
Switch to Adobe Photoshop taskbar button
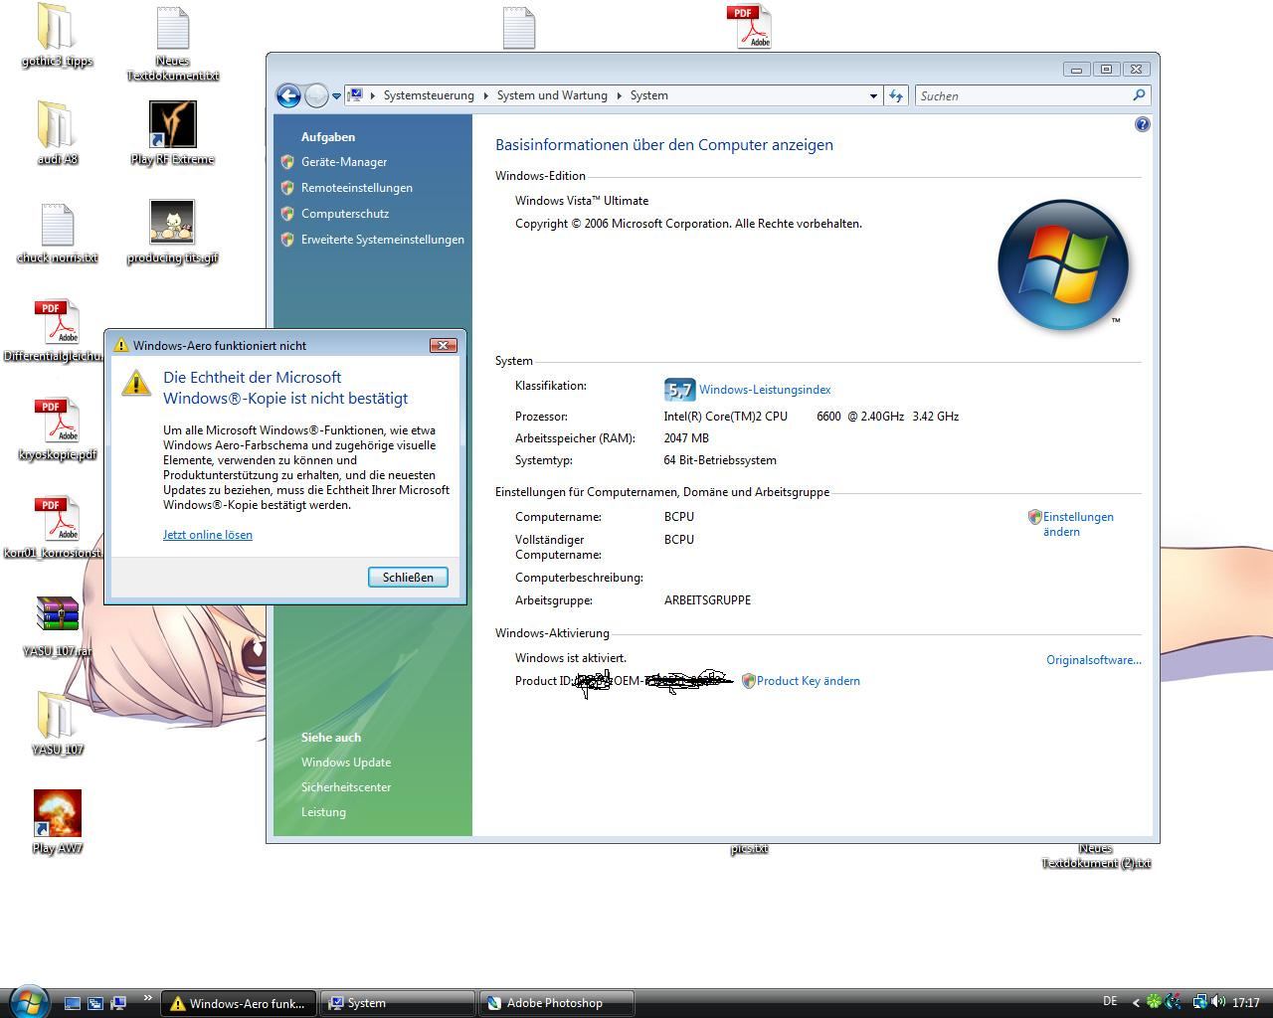click(557, 1003)
